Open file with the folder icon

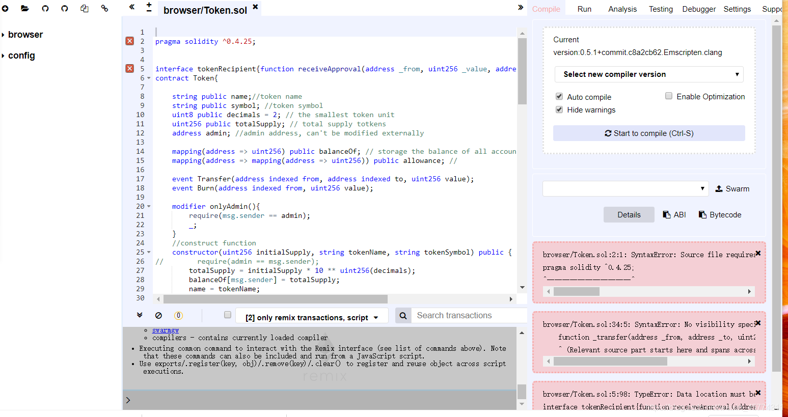click(24, 9)
